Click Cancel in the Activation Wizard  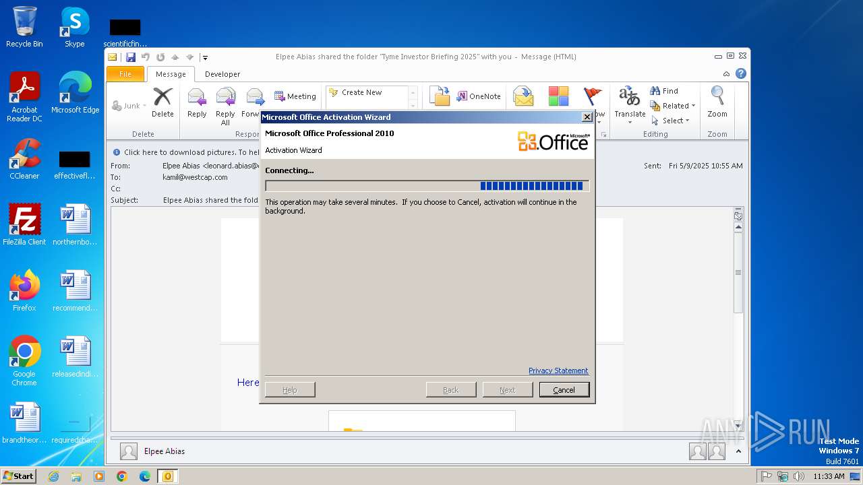[x=564, y=390]
